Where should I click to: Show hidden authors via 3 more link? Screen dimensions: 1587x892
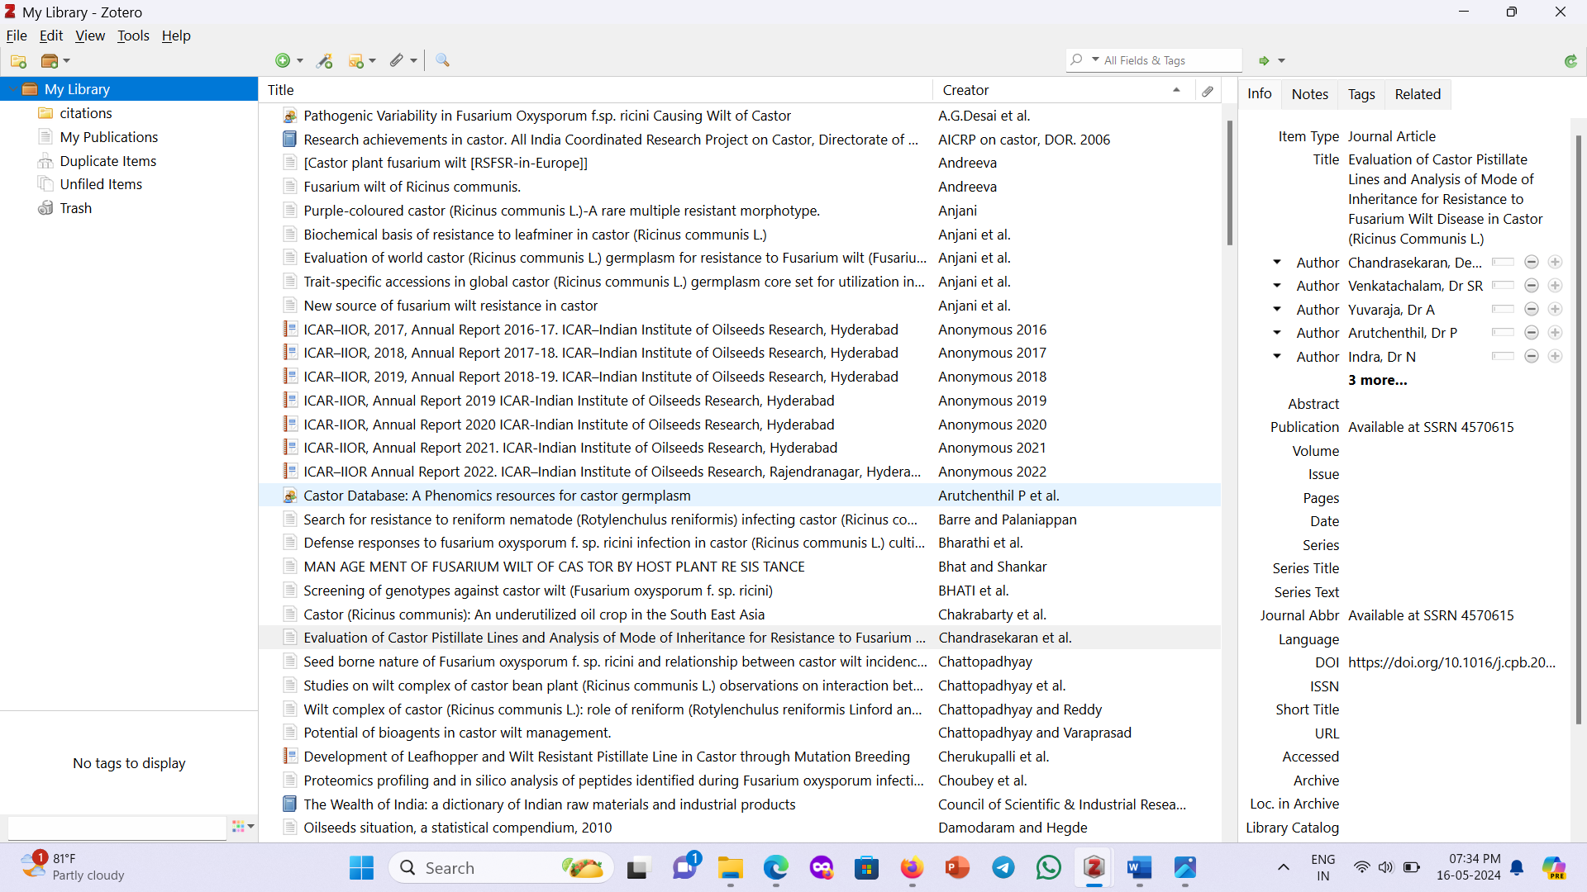(x=1377, y=381)
